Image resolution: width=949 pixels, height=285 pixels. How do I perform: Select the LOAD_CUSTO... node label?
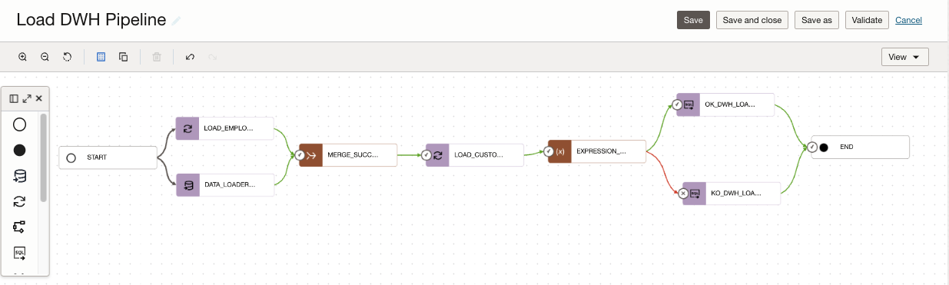pyautogui.click(x=479, y=154)
